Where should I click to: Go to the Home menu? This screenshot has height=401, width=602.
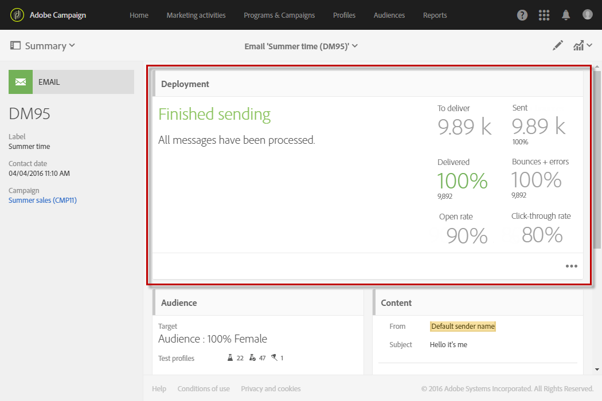tap(139, 15)
